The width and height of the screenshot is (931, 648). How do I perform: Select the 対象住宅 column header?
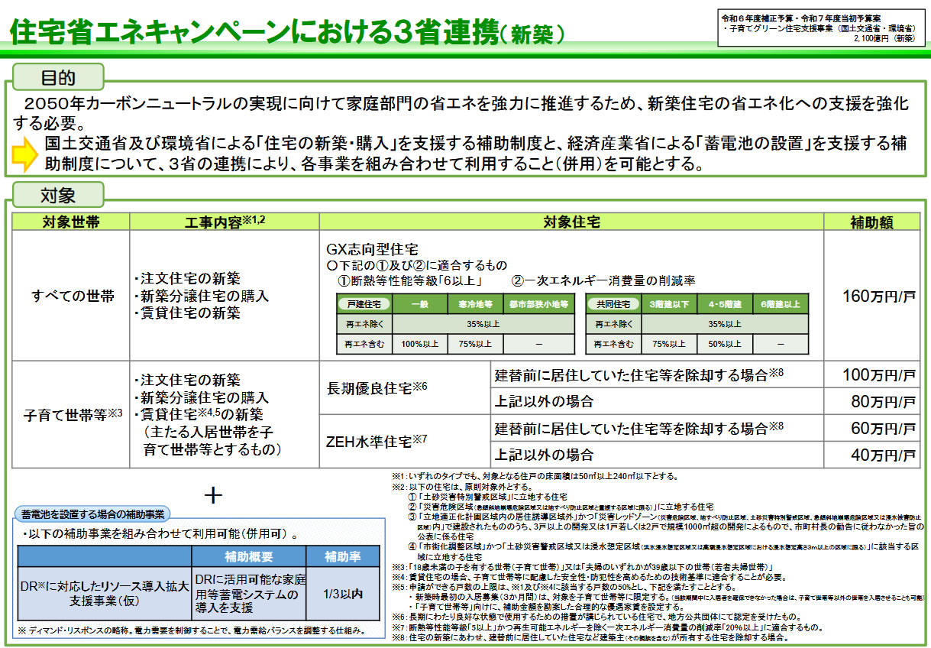[571, 222]
